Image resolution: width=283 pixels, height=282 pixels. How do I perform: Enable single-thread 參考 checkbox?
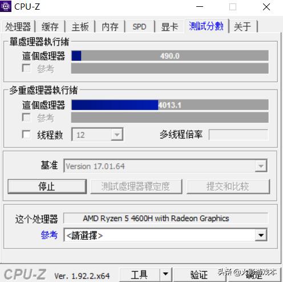tap(26, 68)
